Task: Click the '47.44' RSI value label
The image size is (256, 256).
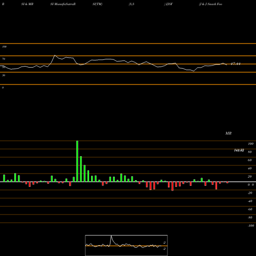Action: coord(236,64)
